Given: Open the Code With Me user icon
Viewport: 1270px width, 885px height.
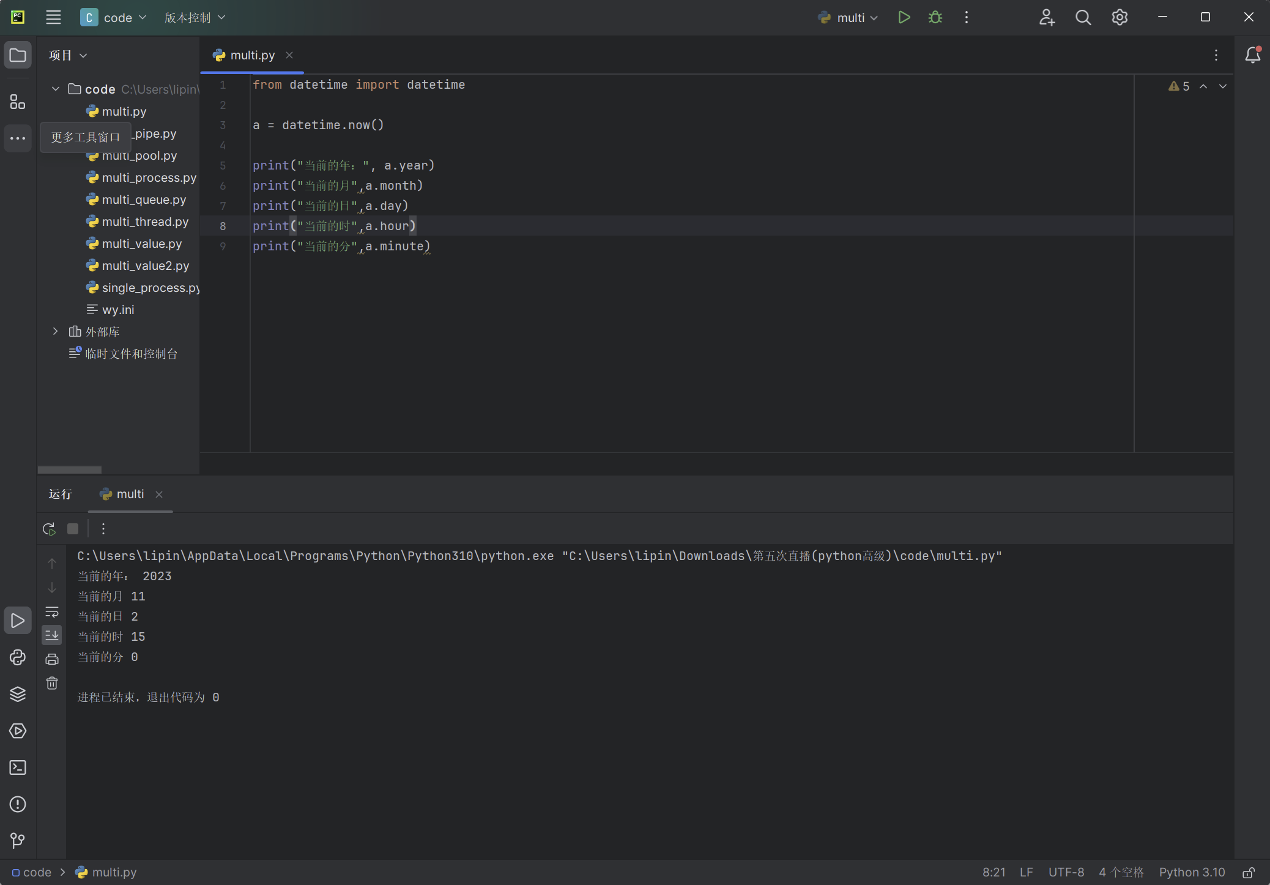Looking at the screenshot, I should point(1047,17).
